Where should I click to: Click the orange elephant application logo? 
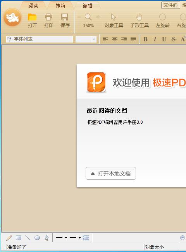(12, 17)
